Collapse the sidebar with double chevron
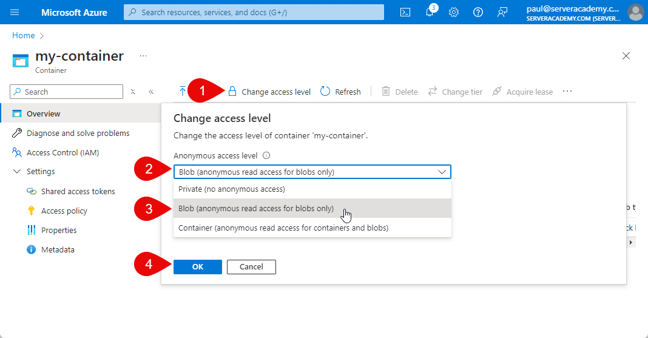Viewport: 648px width, 338px height. coord(151,92)
